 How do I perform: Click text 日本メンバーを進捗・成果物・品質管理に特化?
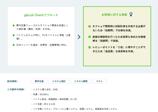42,45
